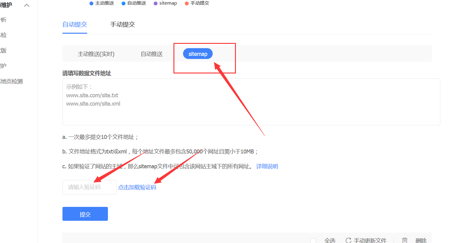Toggle the orange 手动提交 legend dot
461x243 pixels.
186,3
